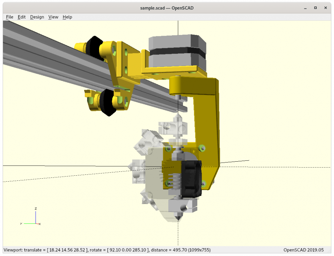Click the sample.scad title bar

click(x=167, y=8)
